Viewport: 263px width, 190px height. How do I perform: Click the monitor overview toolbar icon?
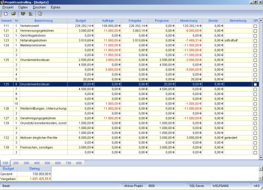coord(23,14)
